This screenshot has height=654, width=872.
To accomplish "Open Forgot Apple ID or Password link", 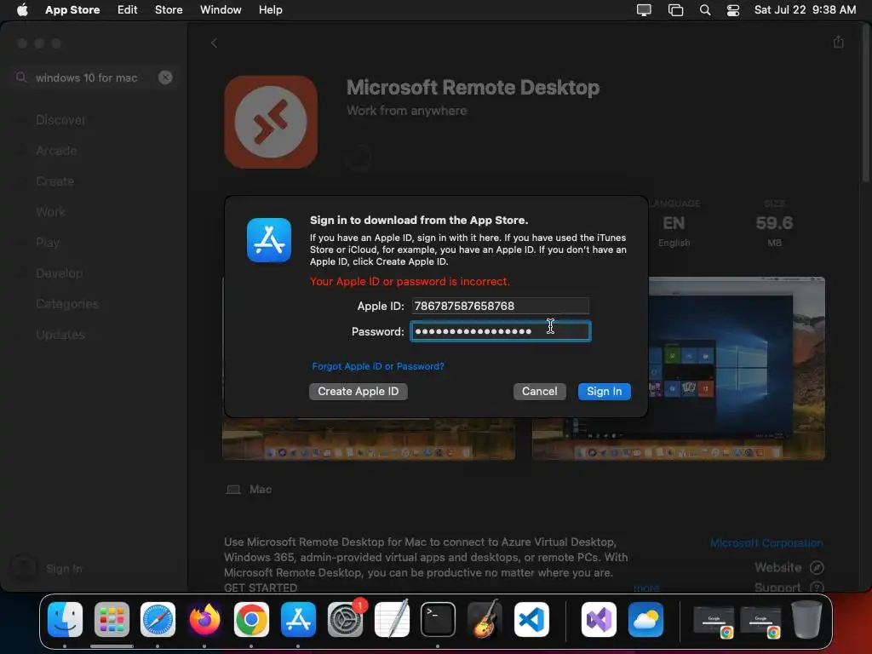I will click(x=378, y=366).
